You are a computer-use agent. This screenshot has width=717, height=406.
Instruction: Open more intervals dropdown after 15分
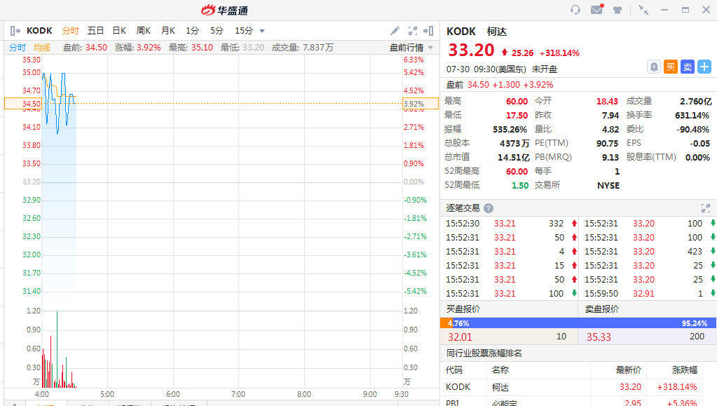pos(262,31)
